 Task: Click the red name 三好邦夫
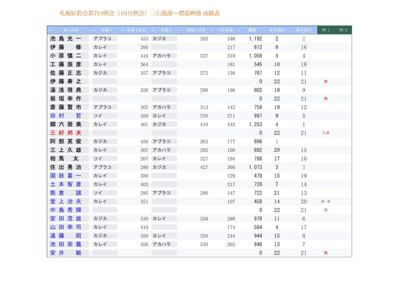click(x=66, y=133)
